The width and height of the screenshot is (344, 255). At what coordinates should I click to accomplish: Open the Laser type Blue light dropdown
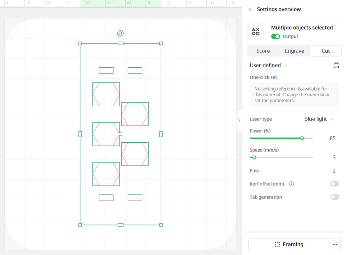pos(319,119)
